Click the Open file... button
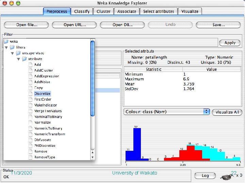Image resolution: width=245 pixels, height=183 pixels. pos(27,25)
